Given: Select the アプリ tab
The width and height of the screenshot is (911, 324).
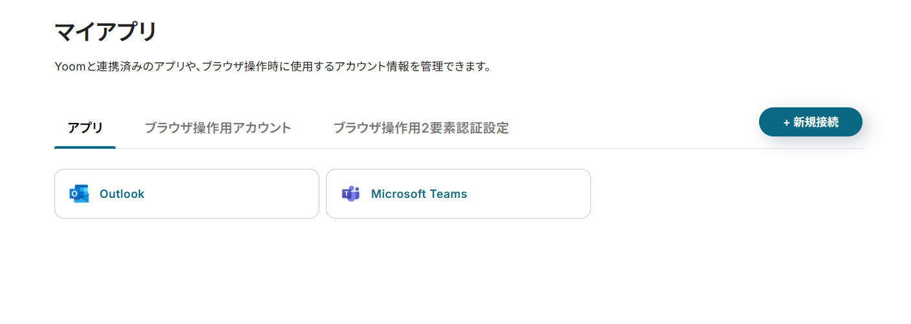Looking at the screenshot, I should point(85,128).
